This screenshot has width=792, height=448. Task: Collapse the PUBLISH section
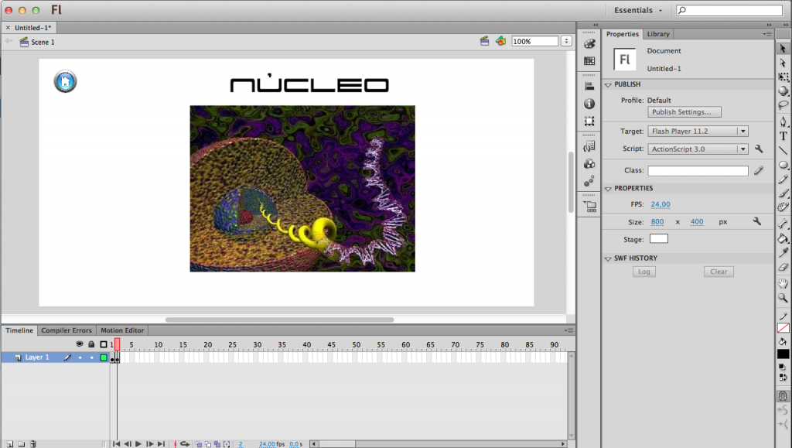(608, 85)
